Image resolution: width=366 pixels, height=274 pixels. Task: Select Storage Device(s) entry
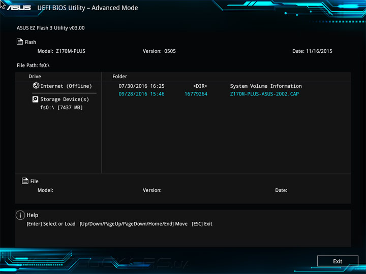click(60, 99)
